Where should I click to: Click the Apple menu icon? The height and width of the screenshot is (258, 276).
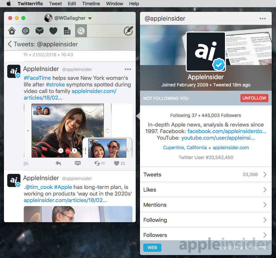pyautogui.click(x=9, y=4)
